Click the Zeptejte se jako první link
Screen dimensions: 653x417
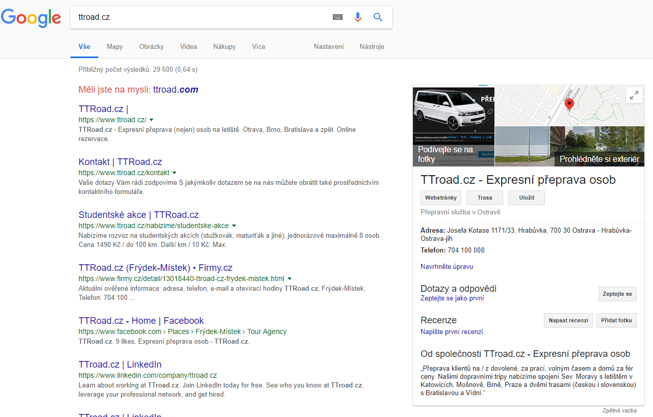coord(452,298)
